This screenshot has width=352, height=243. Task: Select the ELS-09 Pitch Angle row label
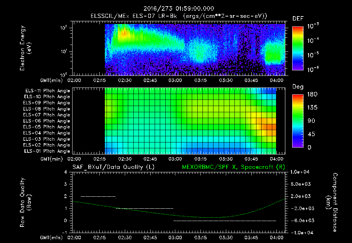[x=46, y=103]
